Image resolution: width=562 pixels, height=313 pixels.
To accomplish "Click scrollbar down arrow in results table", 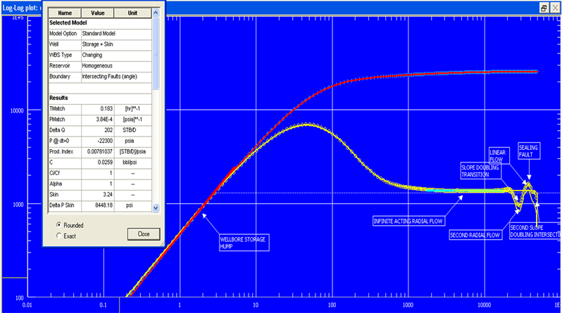I will pos(156,207).
